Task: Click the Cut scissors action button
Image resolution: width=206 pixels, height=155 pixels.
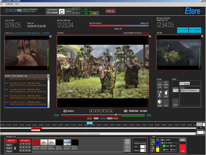Action: (x=160, y=94)
